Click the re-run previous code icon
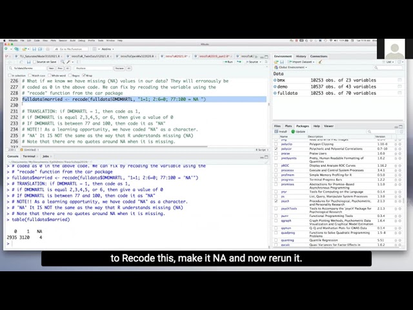Screen dimensions: 413x310 239,62
